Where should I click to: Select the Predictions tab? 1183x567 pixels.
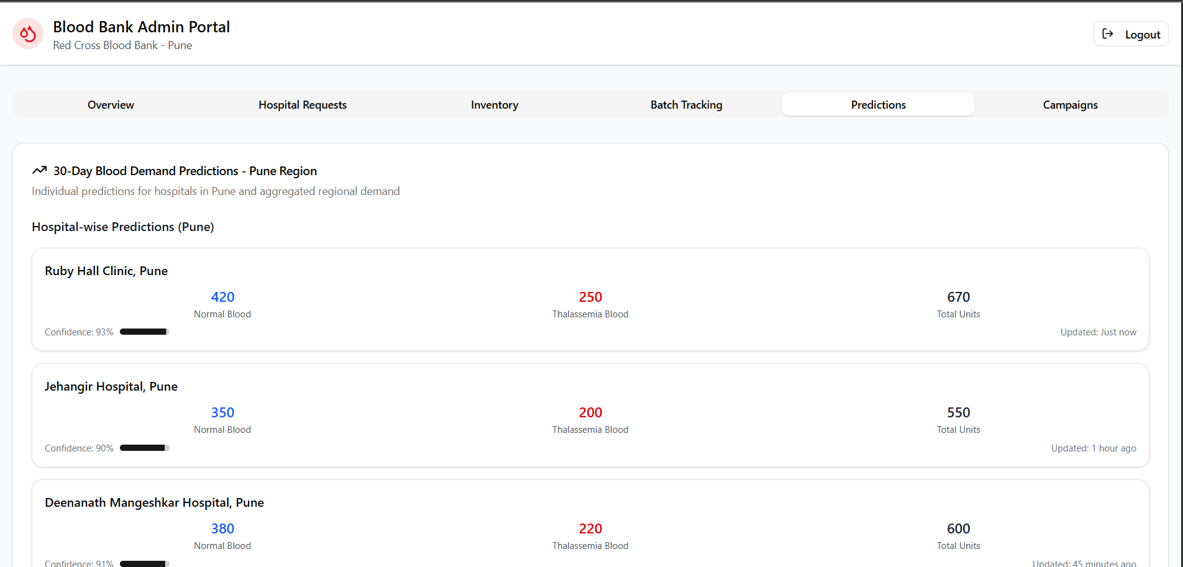879,104
